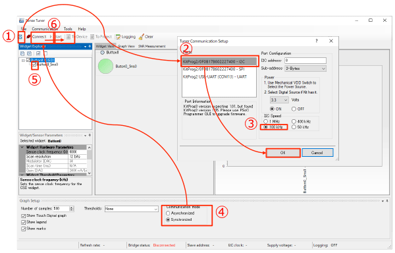This screenshot has height=253, width=395.
Task: Switch to the Graph View tab
Action: tap(126, 46)
